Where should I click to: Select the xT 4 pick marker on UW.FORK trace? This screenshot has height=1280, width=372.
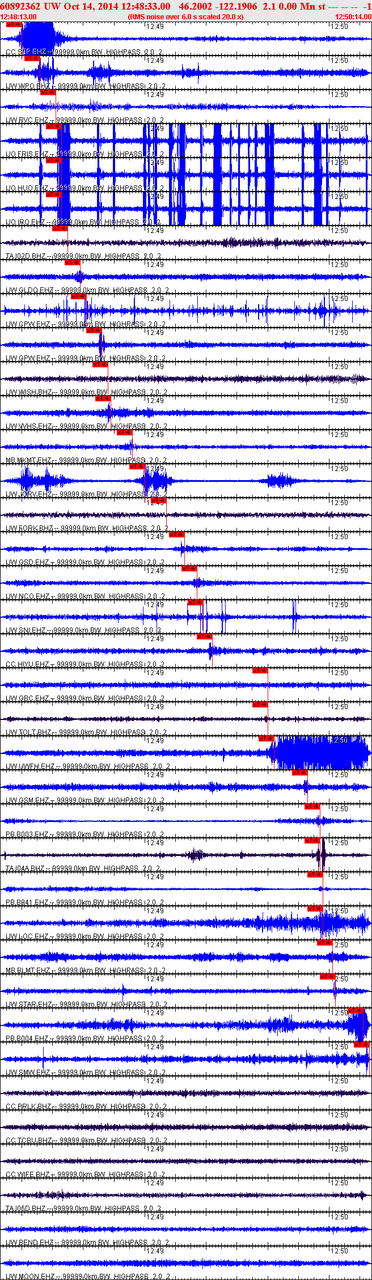click(x=159, y=501)
